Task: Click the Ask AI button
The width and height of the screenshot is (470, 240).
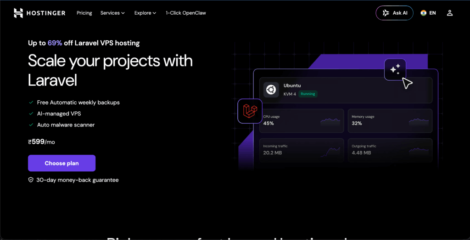Action: 394,13
